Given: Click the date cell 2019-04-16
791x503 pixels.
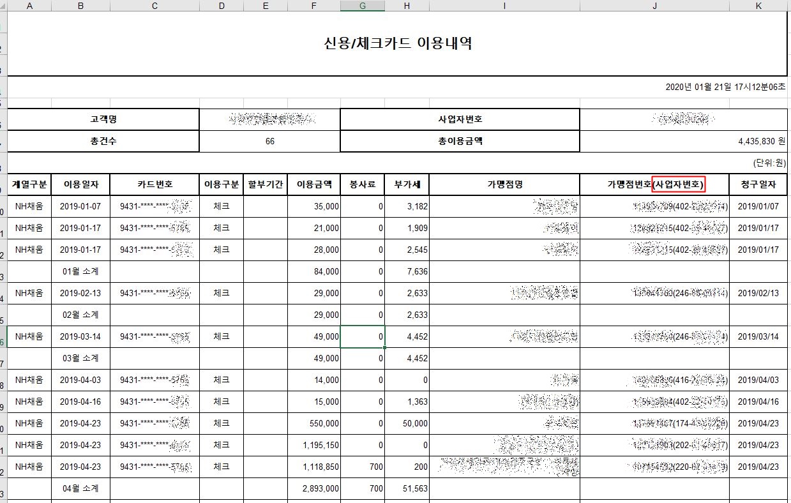Looking at the screenshot, I should 80,402.
